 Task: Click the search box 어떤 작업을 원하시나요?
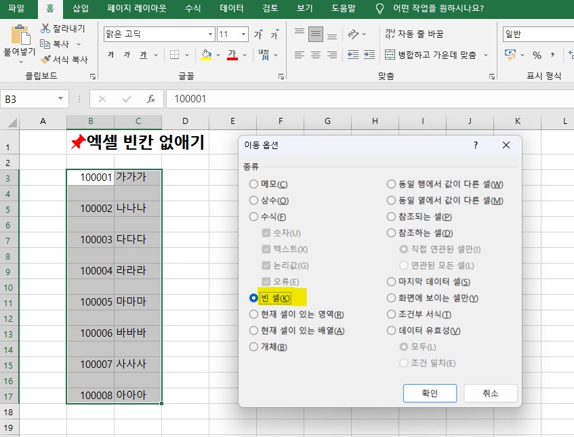[x=438, y=8]
